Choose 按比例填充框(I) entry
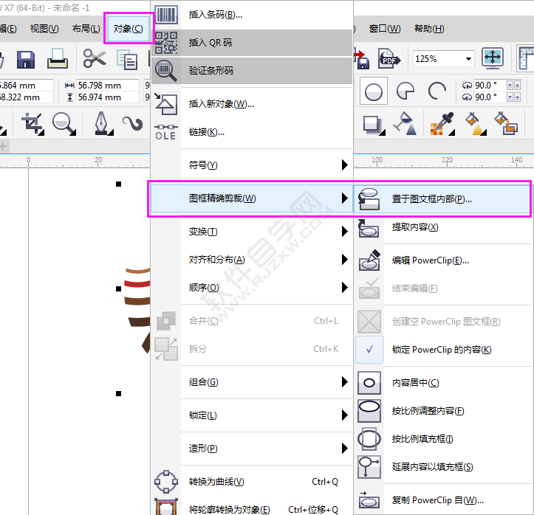 coord(442,439)
